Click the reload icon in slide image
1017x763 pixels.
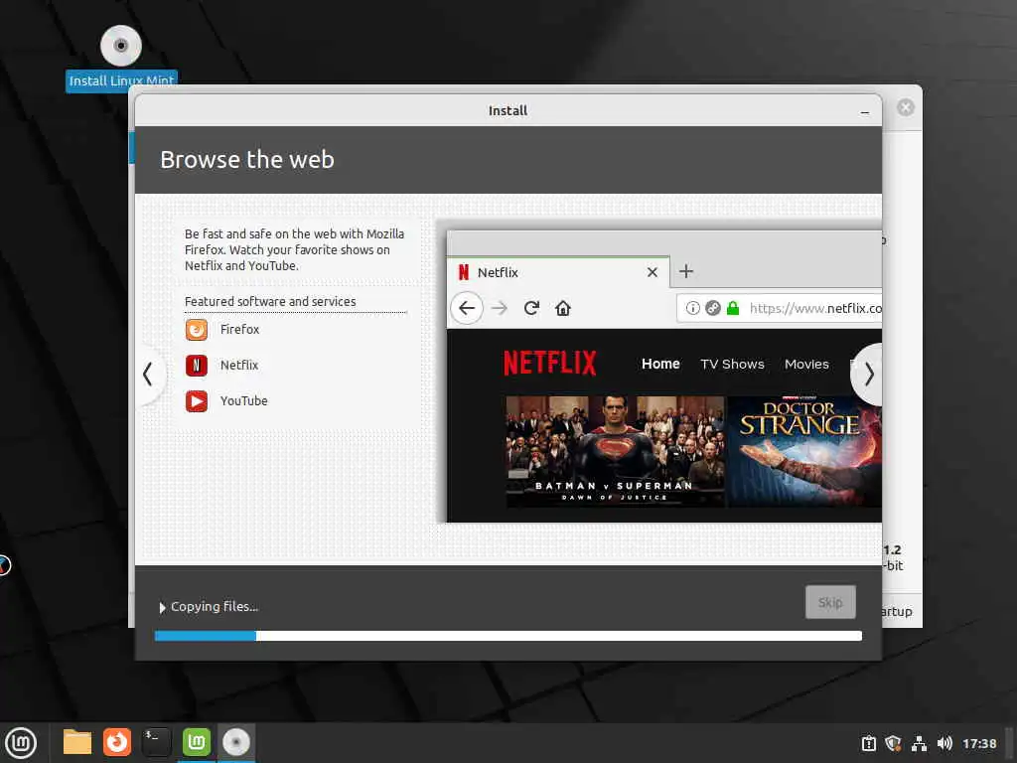click(x=531, y=308)
